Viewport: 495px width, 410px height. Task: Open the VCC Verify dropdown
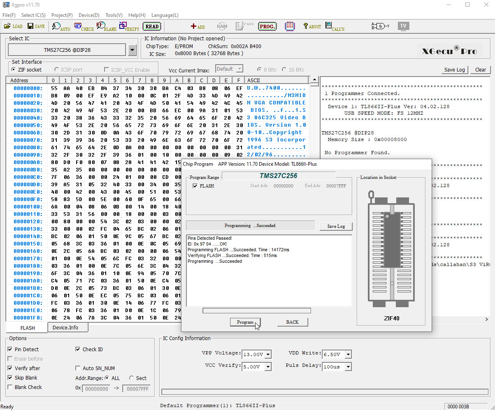click(x=268, y=366)
